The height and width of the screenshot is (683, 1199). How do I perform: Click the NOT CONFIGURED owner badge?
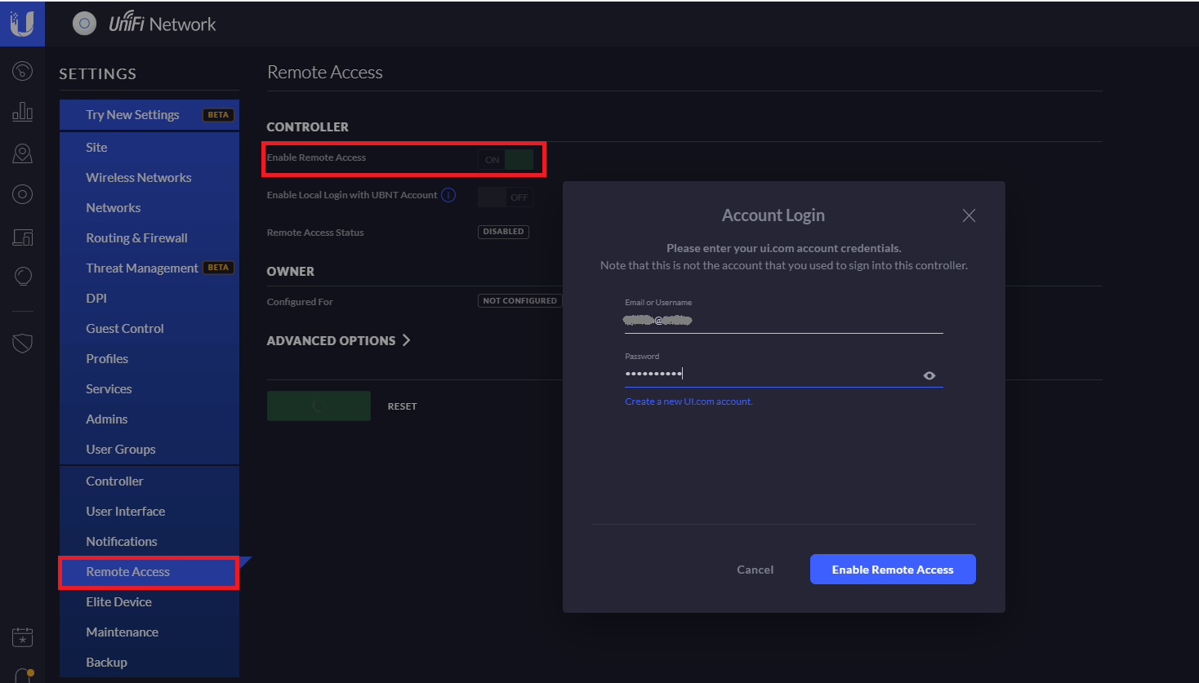(519, 301)
